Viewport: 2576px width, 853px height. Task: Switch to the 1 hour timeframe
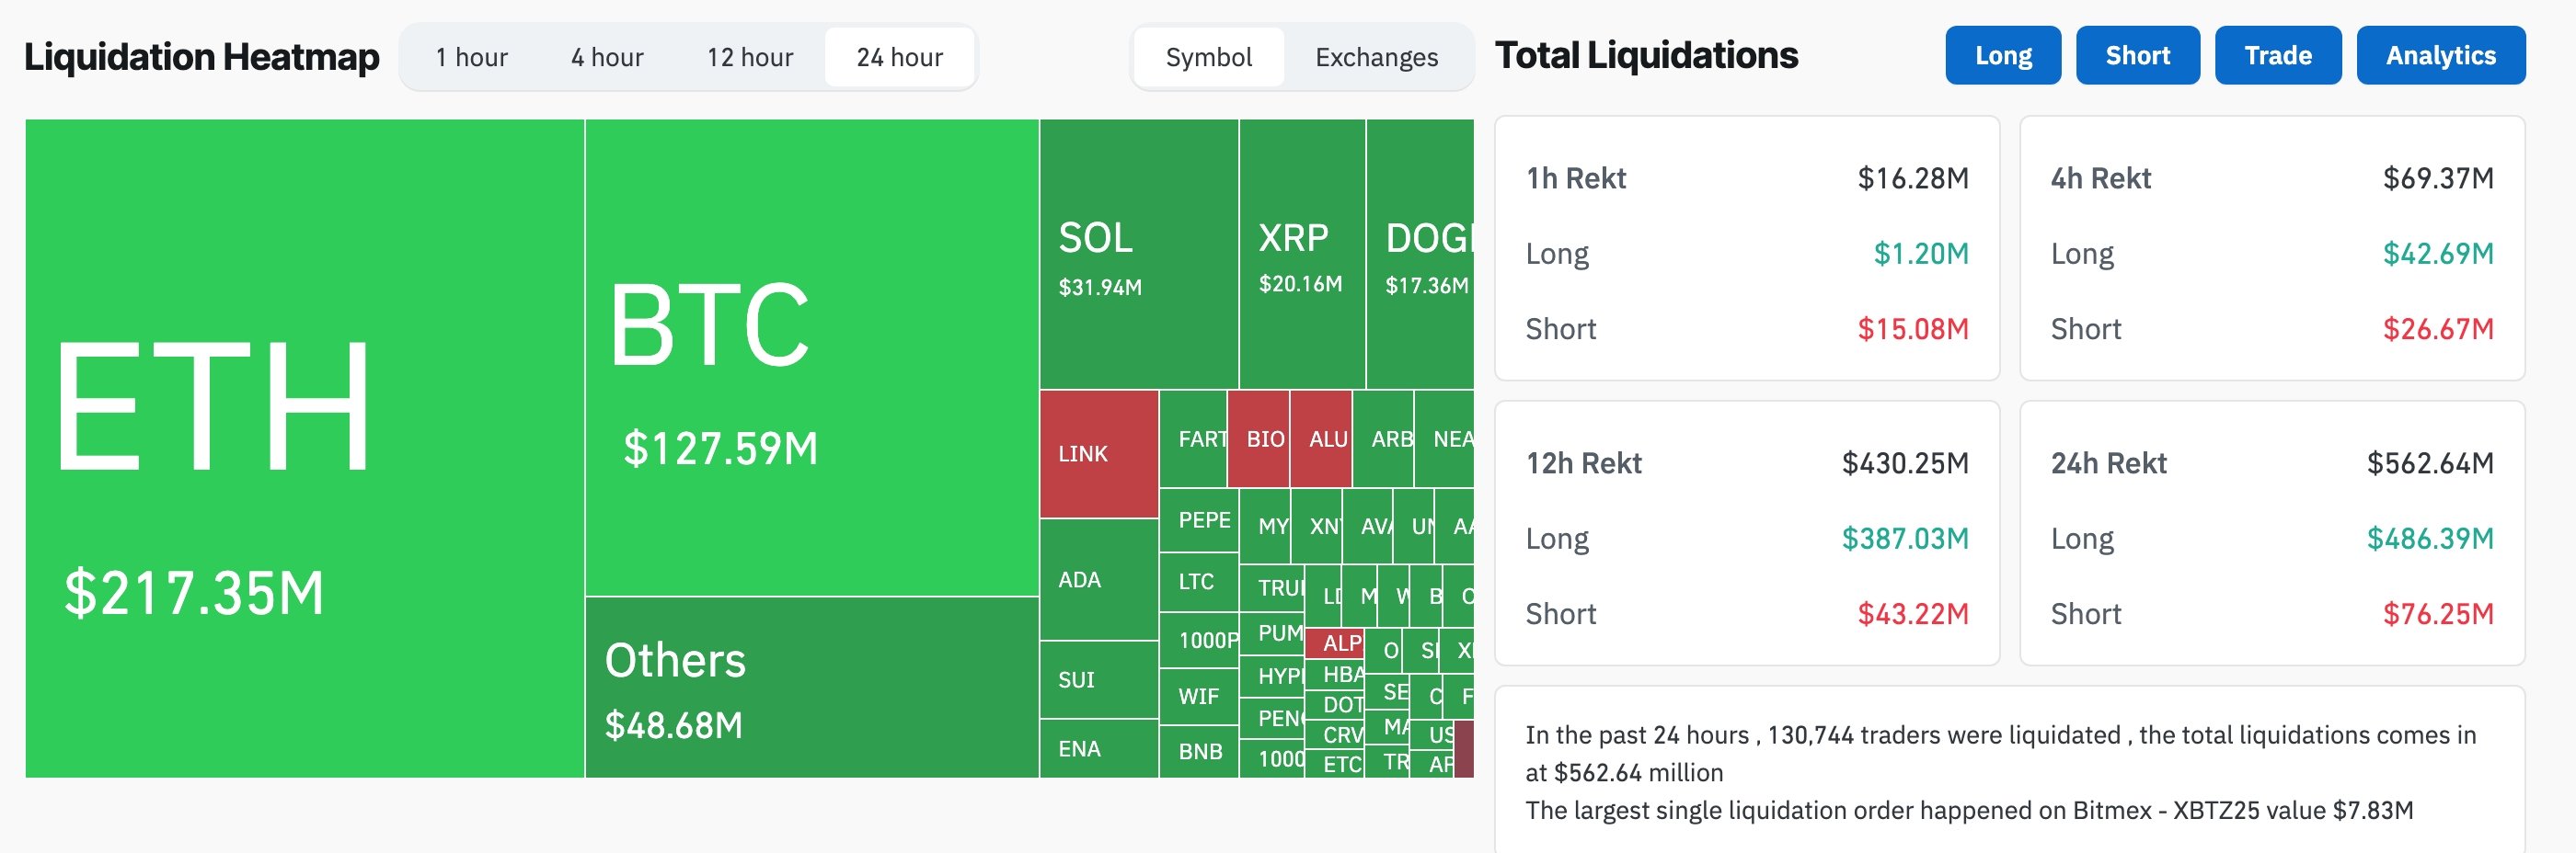[470, 57]
